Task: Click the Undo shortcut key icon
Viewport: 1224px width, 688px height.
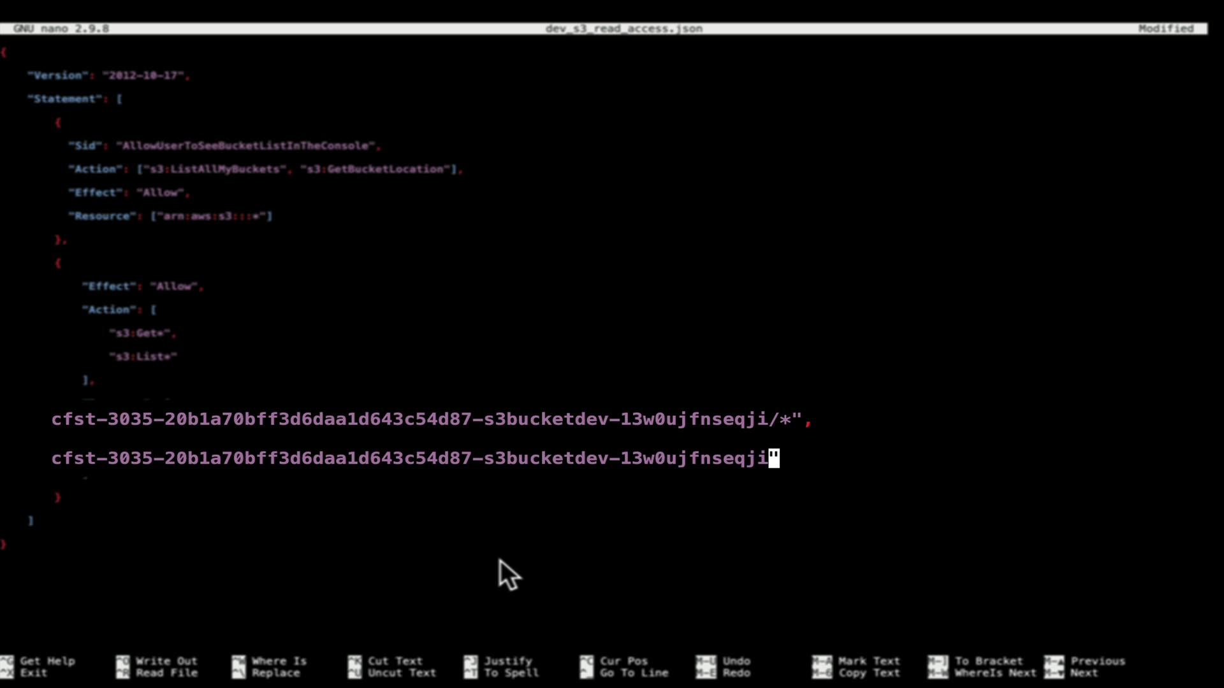Action: coord(705,661)
